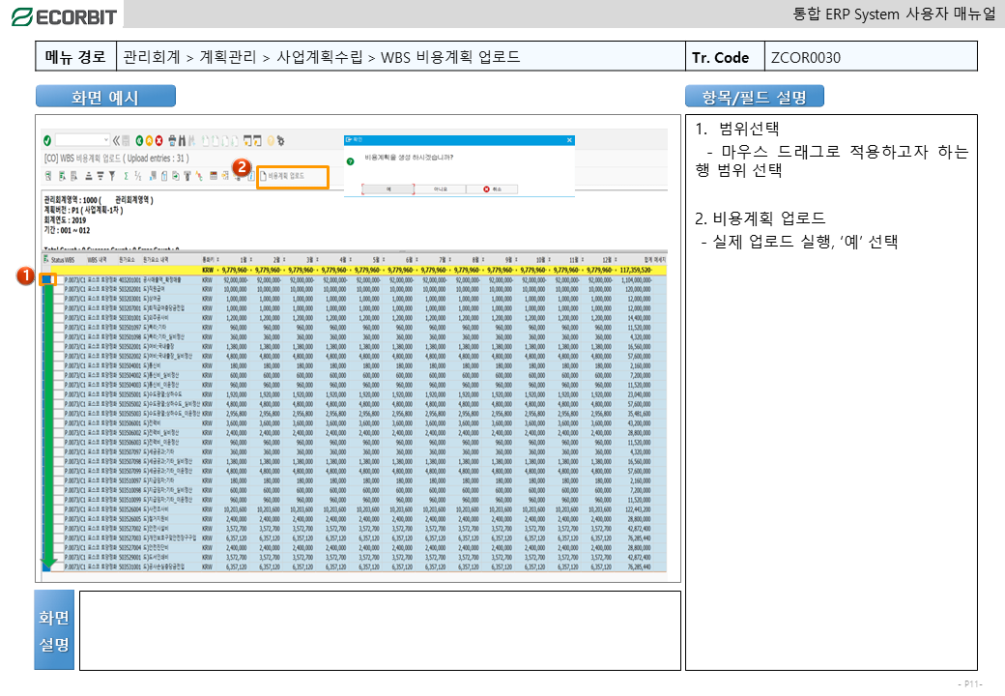Click the 117,359,520- grand total cell

[635, 270]
